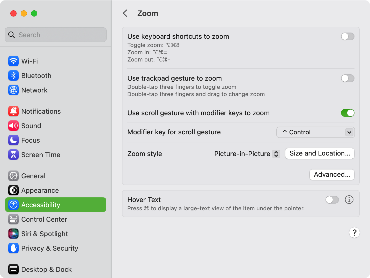Enable the Hover Text switch
The width and height of the screenshot is (370, 278).
(332, 200)
